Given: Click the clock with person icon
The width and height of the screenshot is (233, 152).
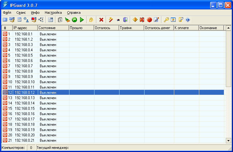Looking at the screenshot, I should [26, 20].
